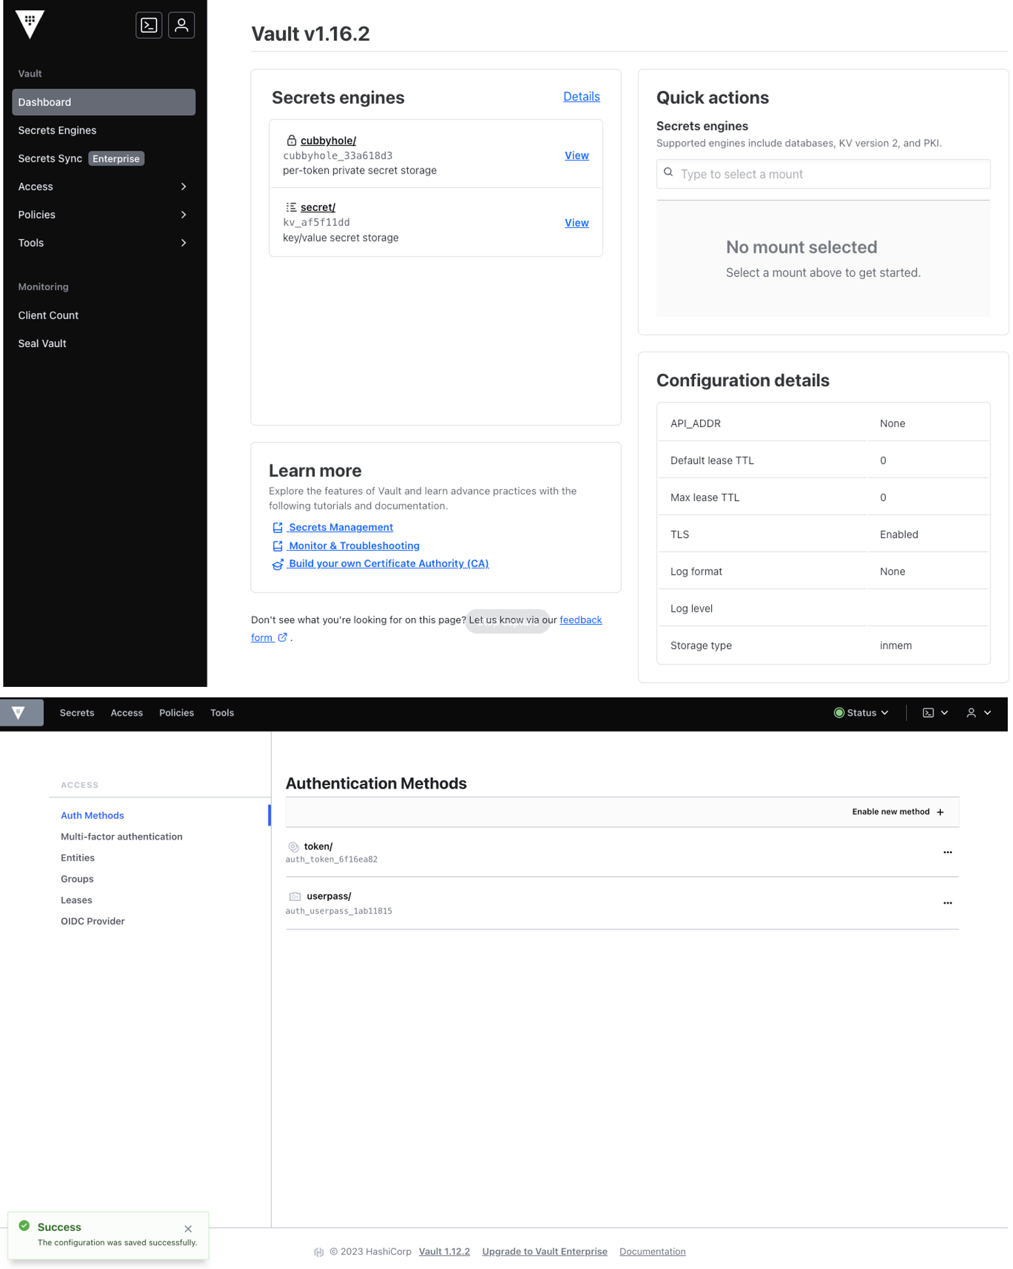Open the more options menu for userpass/
The image size is (1013, 1269).
[x=947, y=903]
